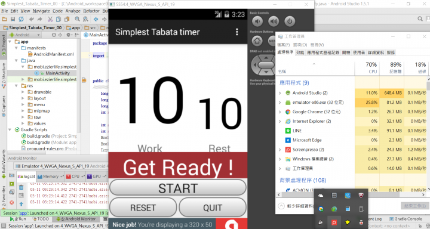Image resolution: width=430 pixels, height=229 pixels.
Task: Collapse the java folder
Action: [x=17, y=61]
